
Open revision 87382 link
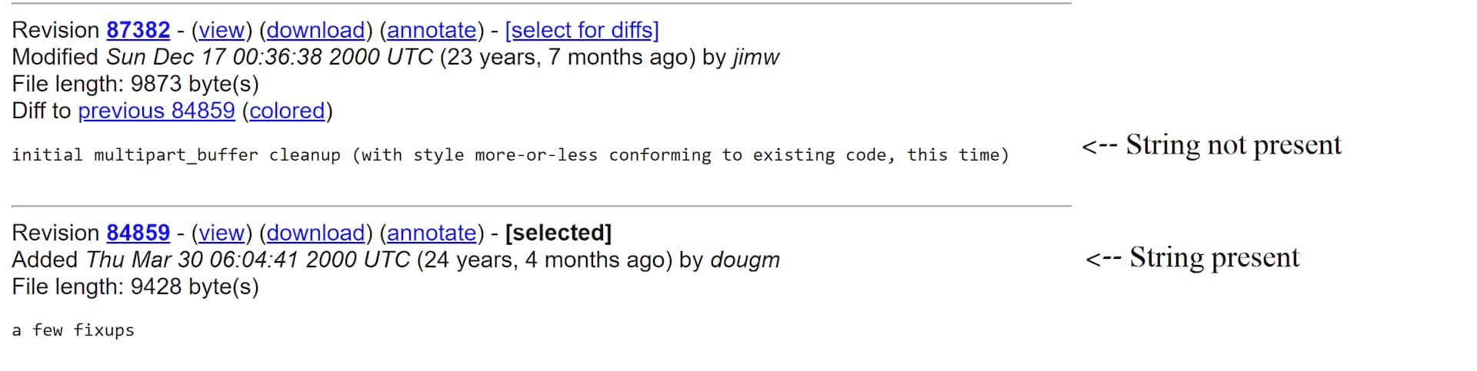coord(138,30)
